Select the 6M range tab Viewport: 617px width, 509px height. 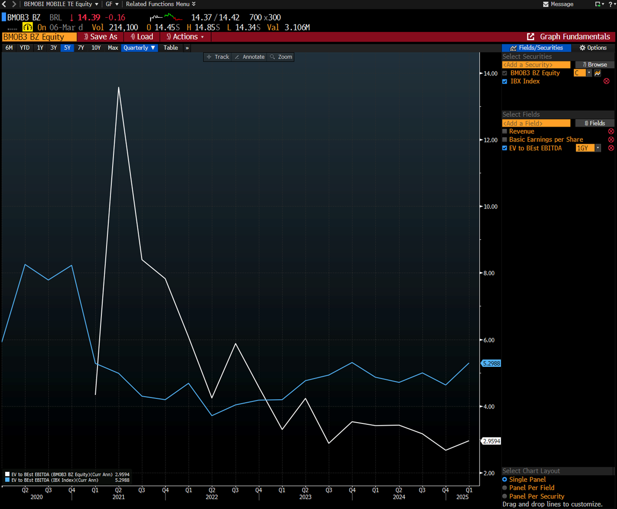(x=9, y=48)
